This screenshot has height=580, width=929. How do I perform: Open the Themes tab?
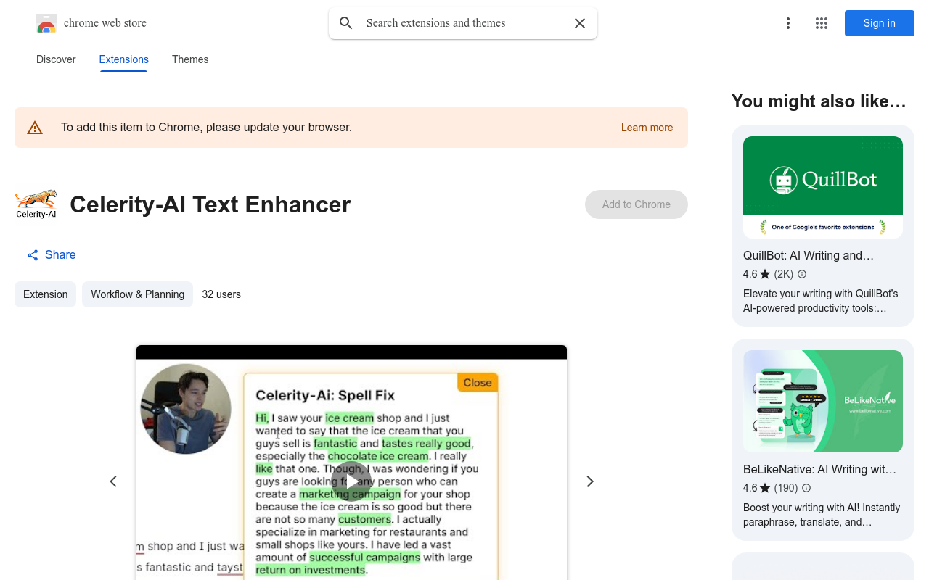(x=190, y=59)
